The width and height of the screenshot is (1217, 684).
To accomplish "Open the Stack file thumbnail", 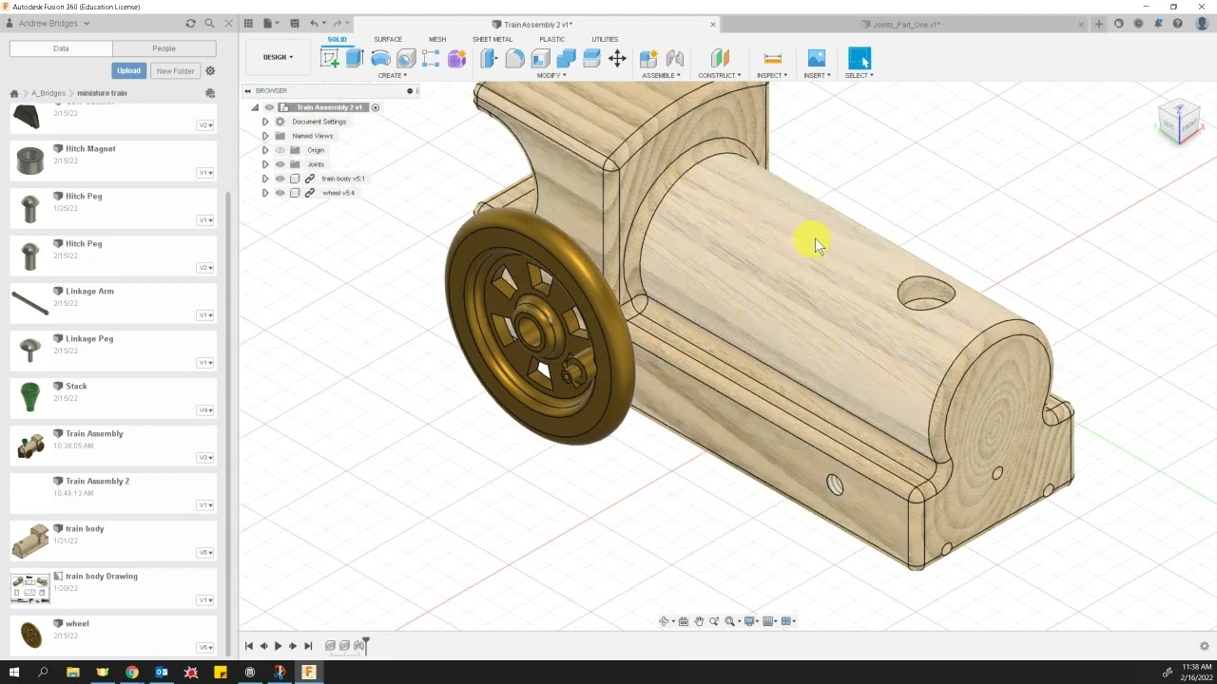I will 30,397.
